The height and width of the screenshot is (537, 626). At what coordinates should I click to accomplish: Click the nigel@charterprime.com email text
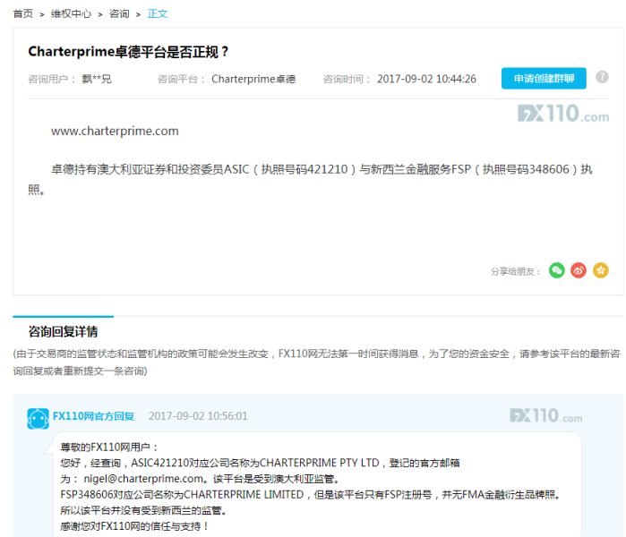[143, 478]
